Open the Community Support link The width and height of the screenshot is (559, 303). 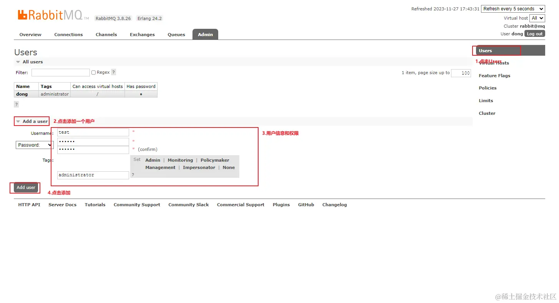(137, 205)
